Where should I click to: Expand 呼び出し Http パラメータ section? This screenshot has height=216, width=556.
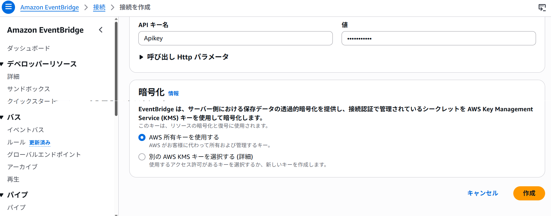tap(141, 57)
